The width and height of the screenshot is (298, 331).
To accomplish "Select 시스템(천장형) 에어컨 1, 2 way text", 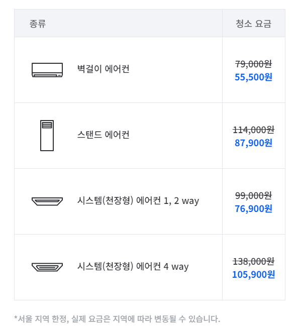I will (x=138, y=200).
